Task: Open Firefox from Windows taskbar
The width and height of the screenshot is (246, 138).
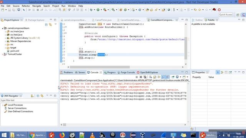Action: coord(62,135)
